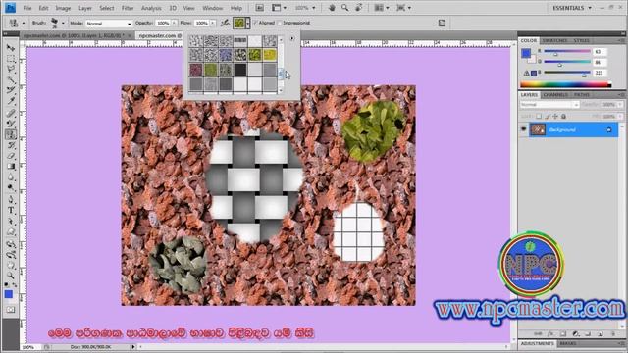Select the Shape tool in toolbox
Screen dimensions: 628x353
coord(11,231)
